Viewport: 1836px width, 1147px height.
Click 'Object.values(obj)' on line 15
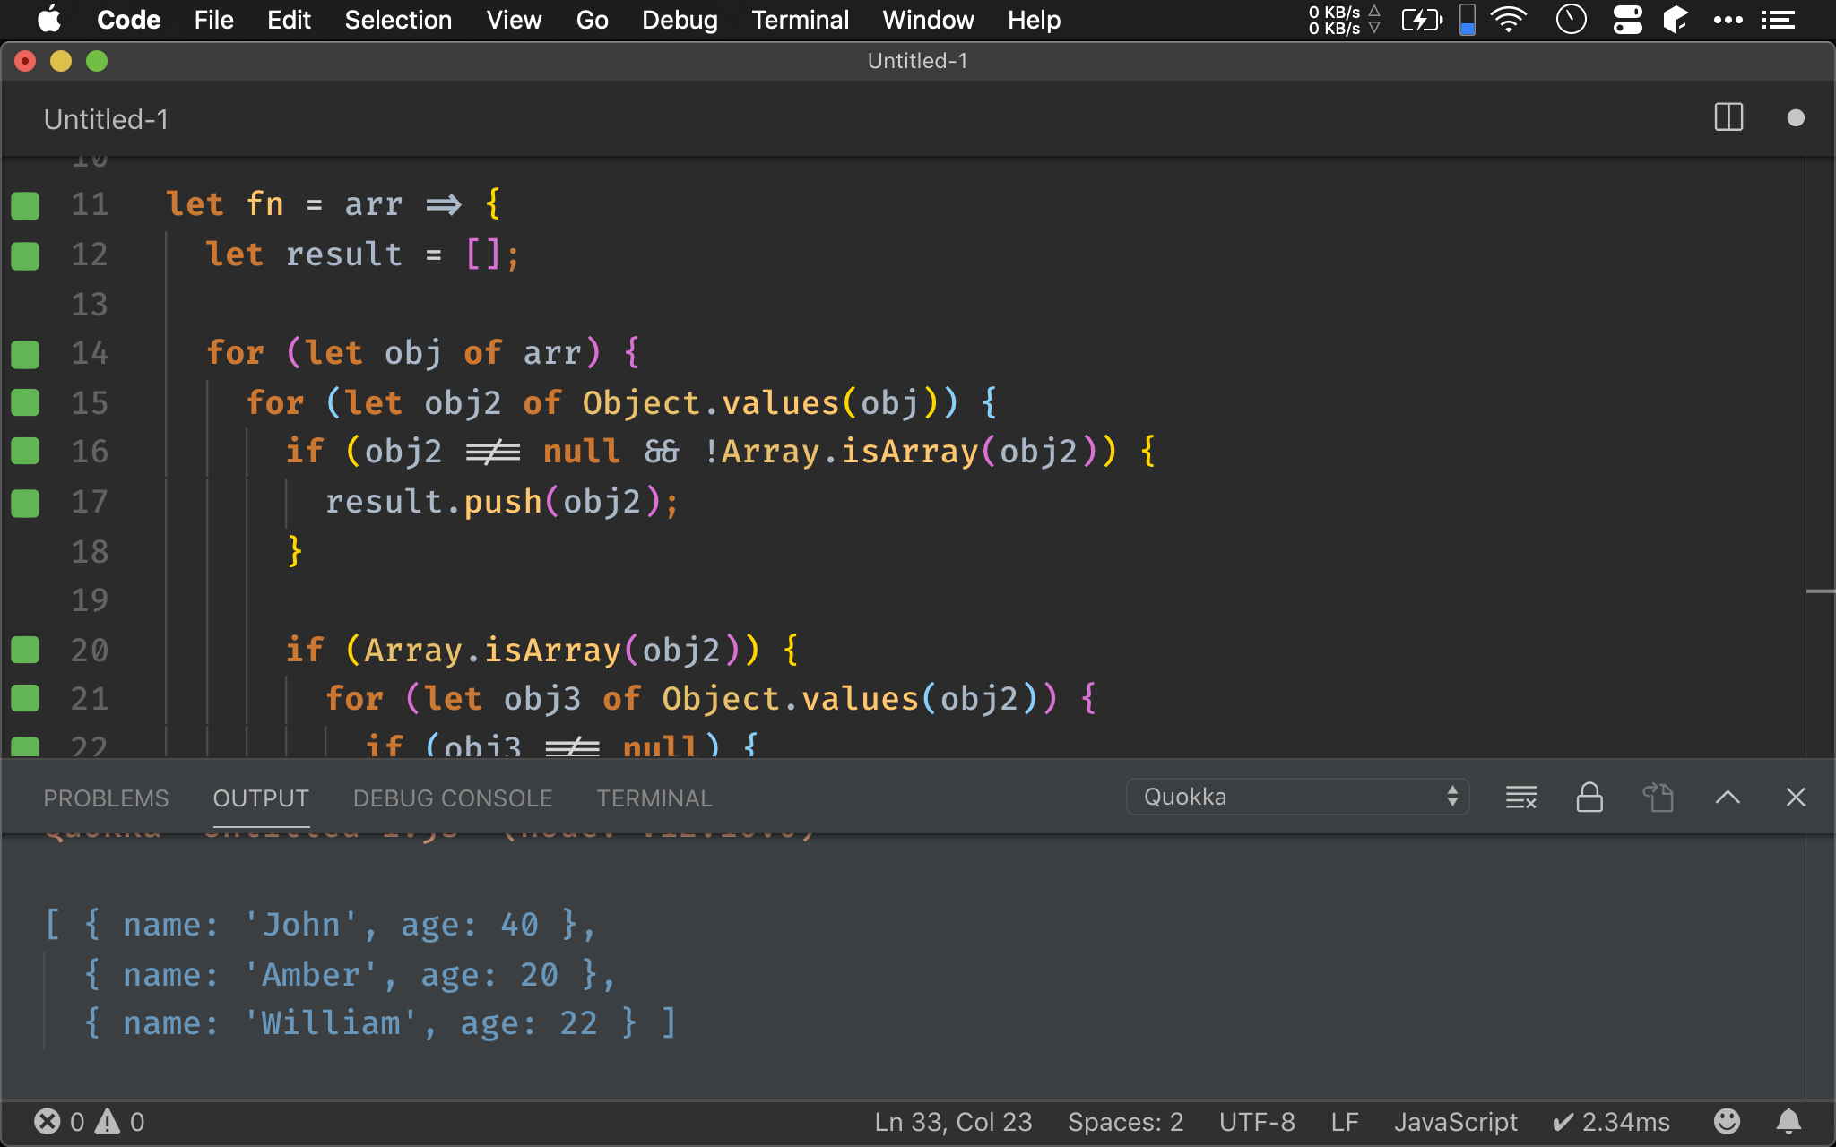760,403
